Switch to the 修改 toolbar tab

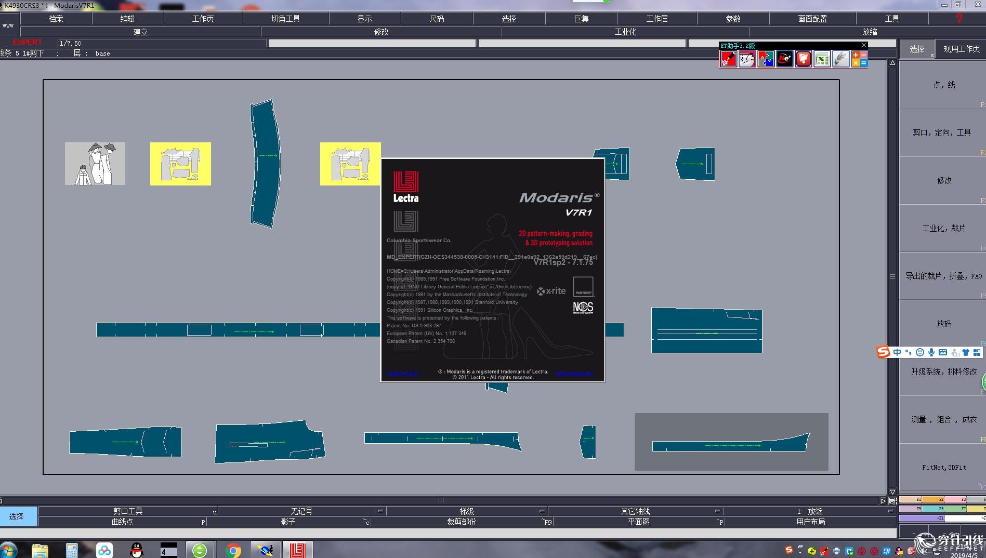pyautogui.click(x=382, y=32)
